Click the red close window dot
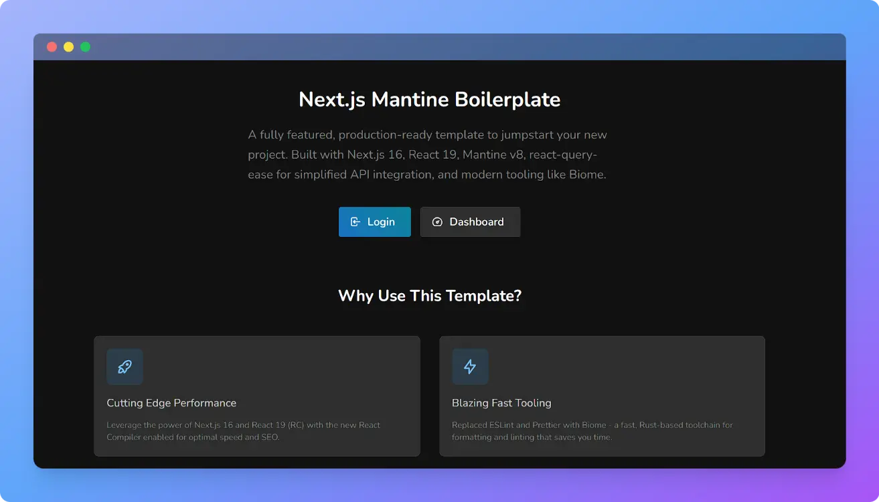Image resolution: width=879 pixels, height=502 pixels. 52,47
